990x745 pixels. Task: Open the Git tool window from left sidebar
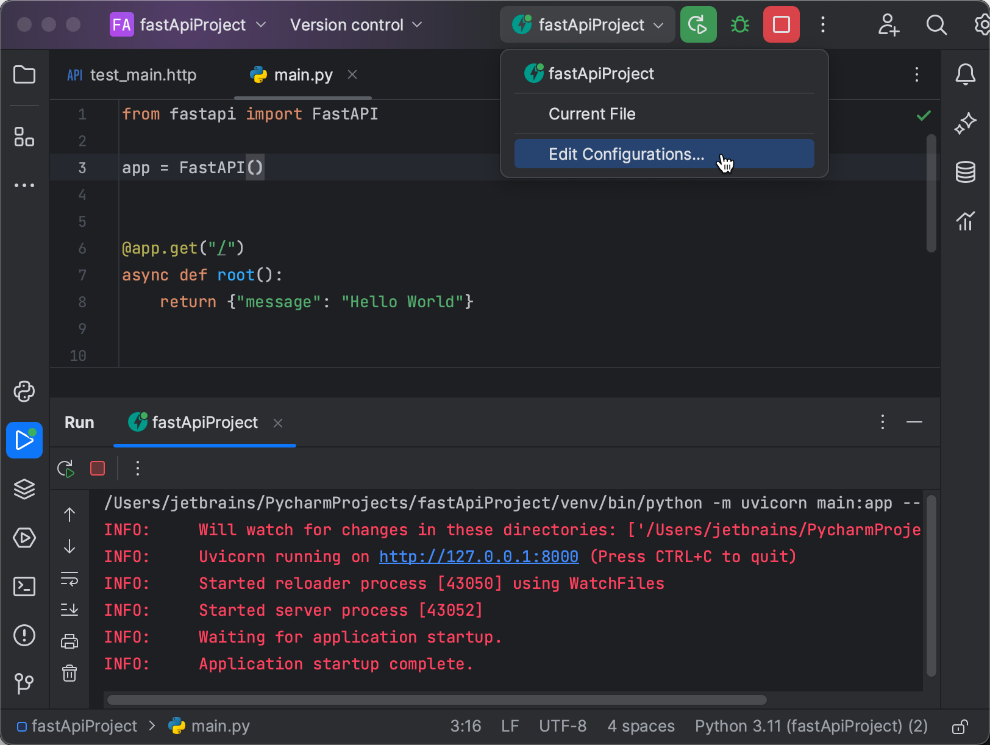click(x=24, y=683)
